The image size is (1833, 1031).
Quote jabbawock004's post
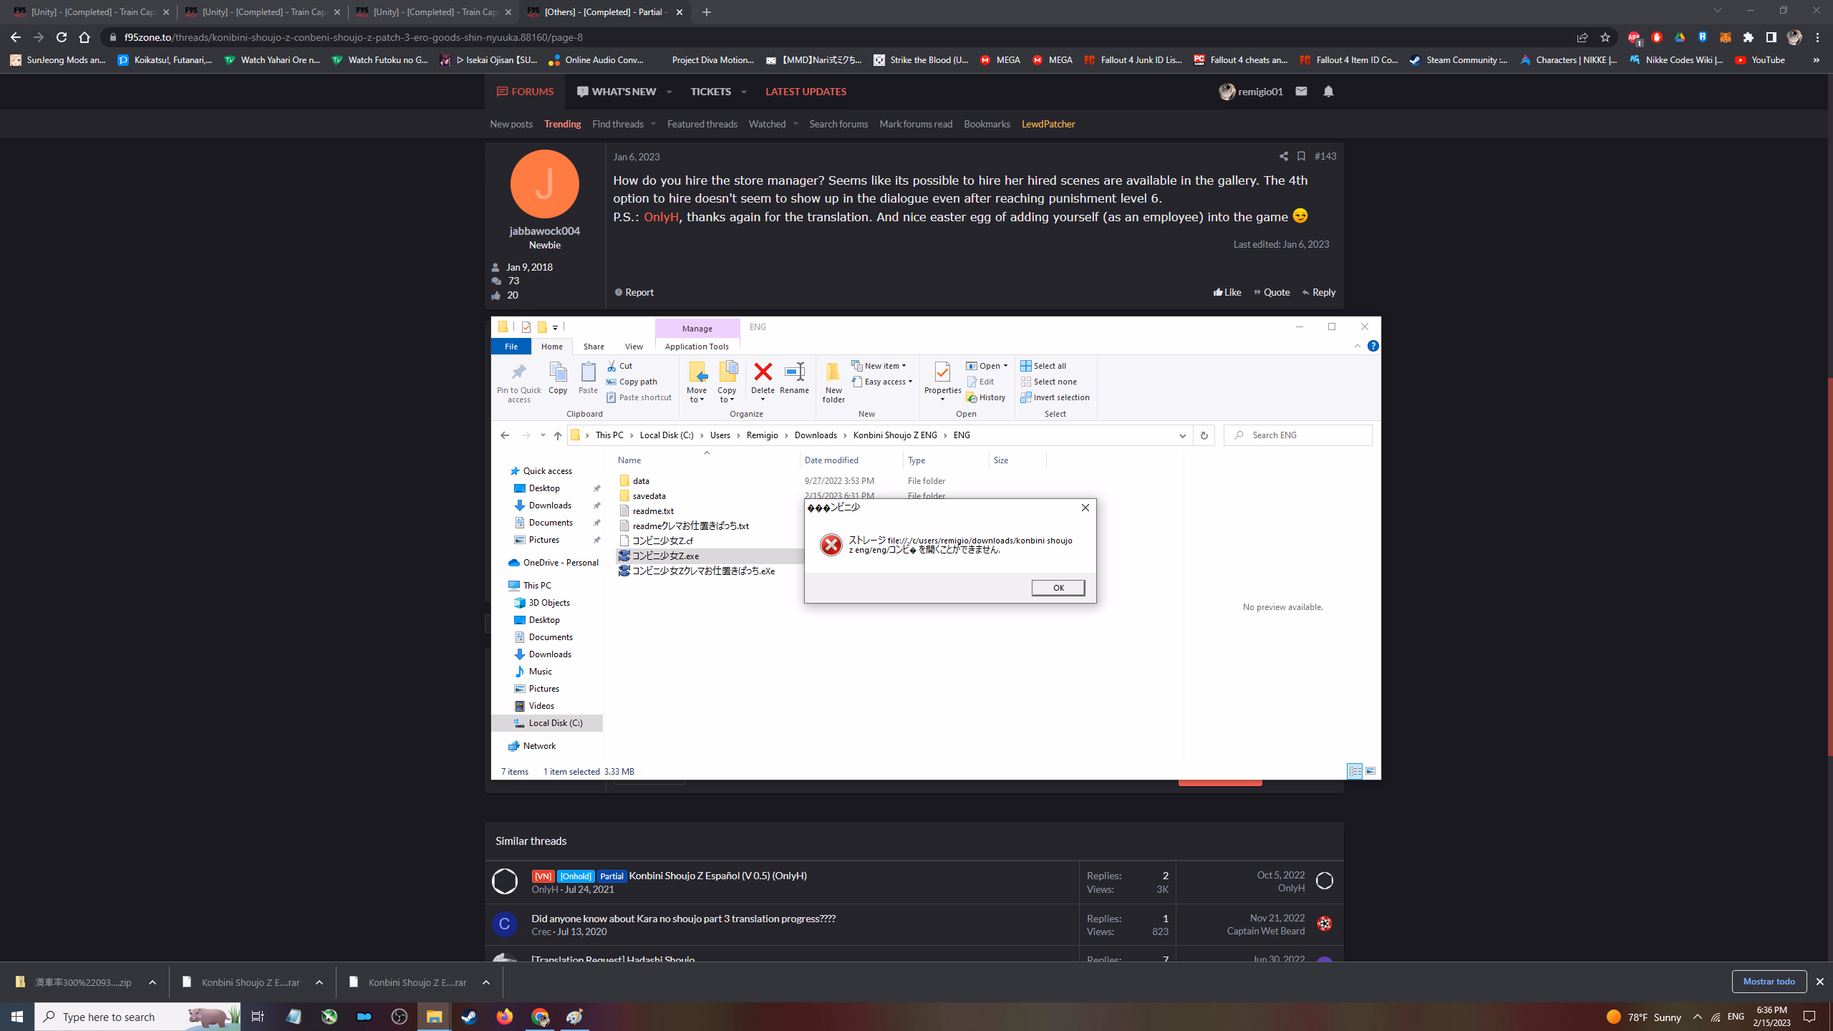pyautogui.click(x=1272, y=292)
